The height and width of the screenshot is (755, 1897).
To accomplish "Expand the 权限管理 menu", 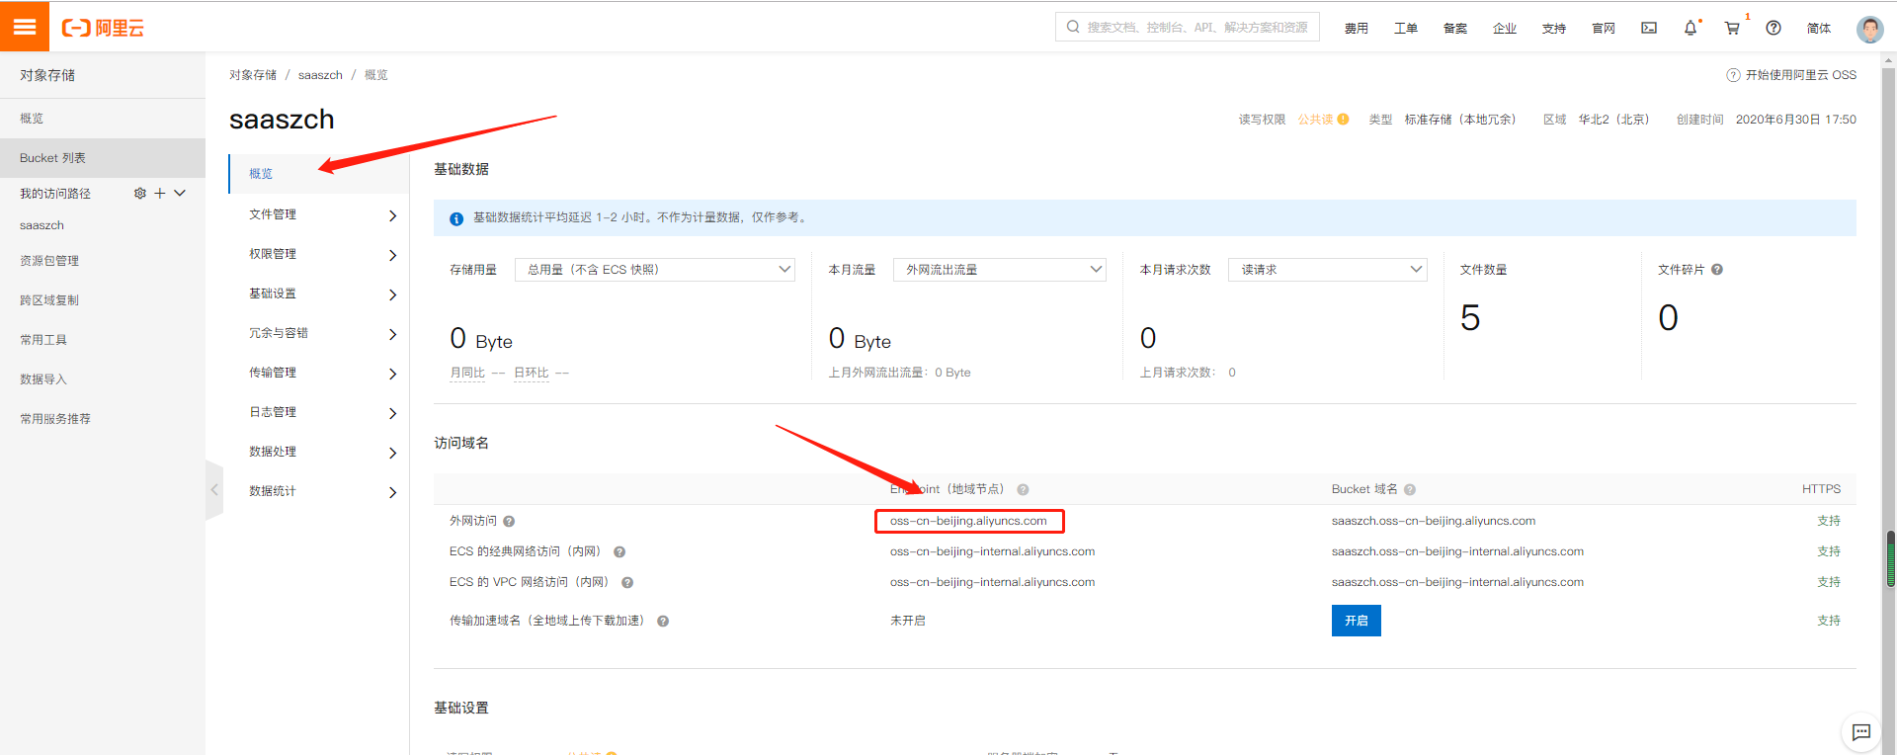I will coord(319,254).
